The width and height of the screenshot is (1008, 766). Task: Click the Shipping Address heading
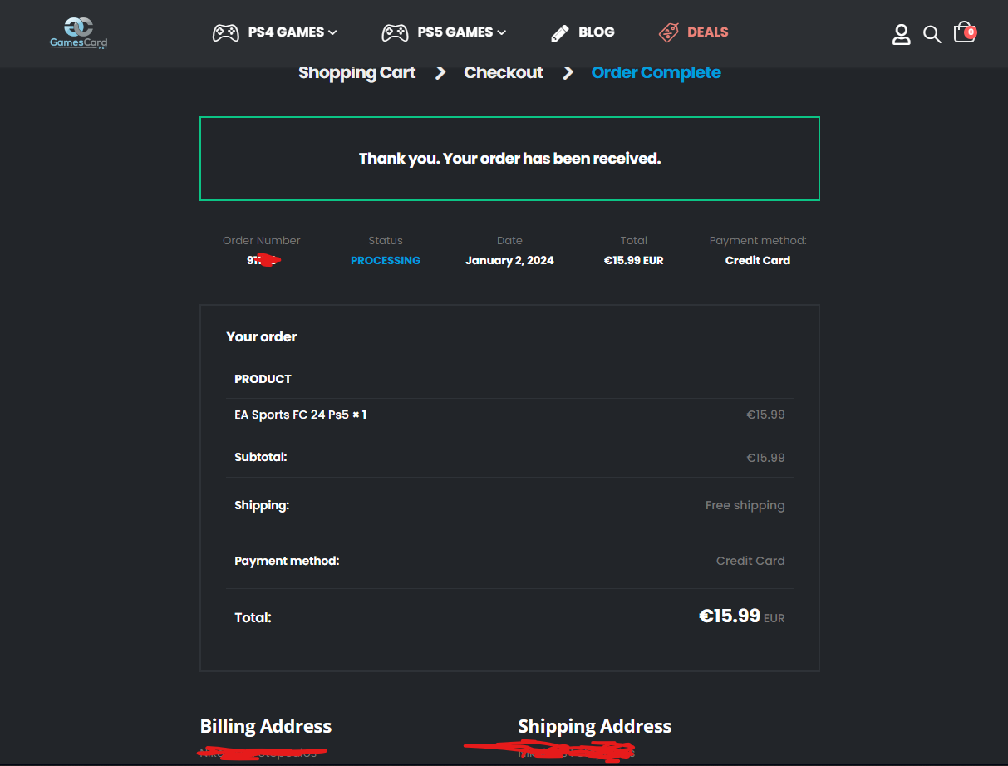[595, 726]
